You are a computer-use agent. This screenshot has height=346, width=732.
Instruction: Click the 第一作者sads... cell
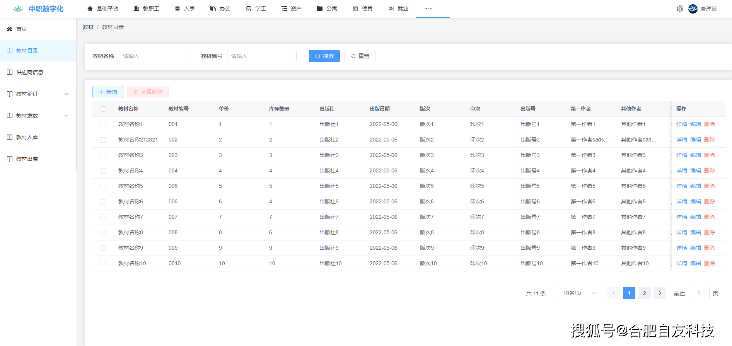590,140
